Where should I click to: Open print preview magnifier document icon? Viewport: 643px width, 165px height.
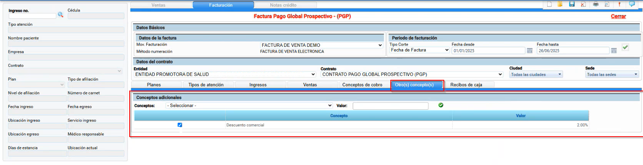[607, 4]
